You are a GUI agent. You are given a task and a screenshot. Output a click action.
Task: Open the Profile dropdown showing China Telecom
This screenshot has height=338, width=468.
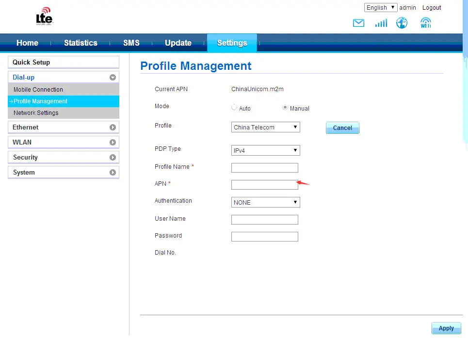coord(265,127)
